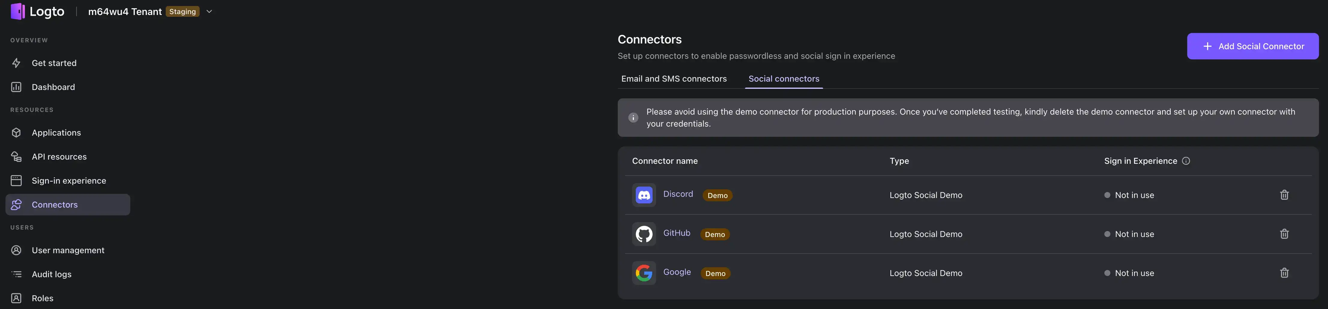Image resolution: width=1328 pixels, height=309 pixels.
Task: Click the Google logo icon
Action: click(x=644, y=273)
